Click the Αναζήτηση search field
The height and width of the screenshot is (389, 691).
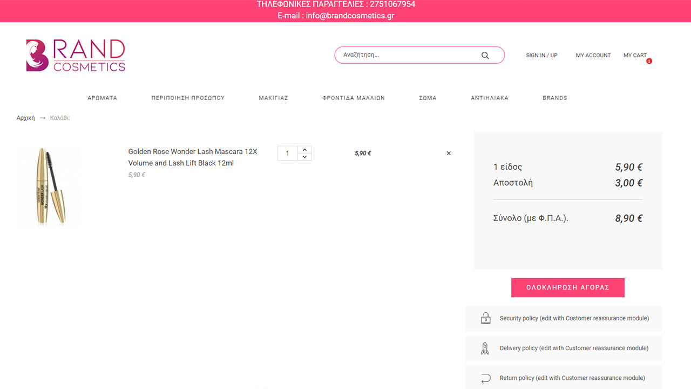[408, 55]
